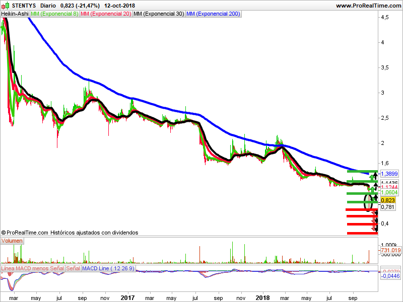The image size is (403, 302).
Task: Click the yellow 0,823 current price tag
Action: [x=387, y=200]
